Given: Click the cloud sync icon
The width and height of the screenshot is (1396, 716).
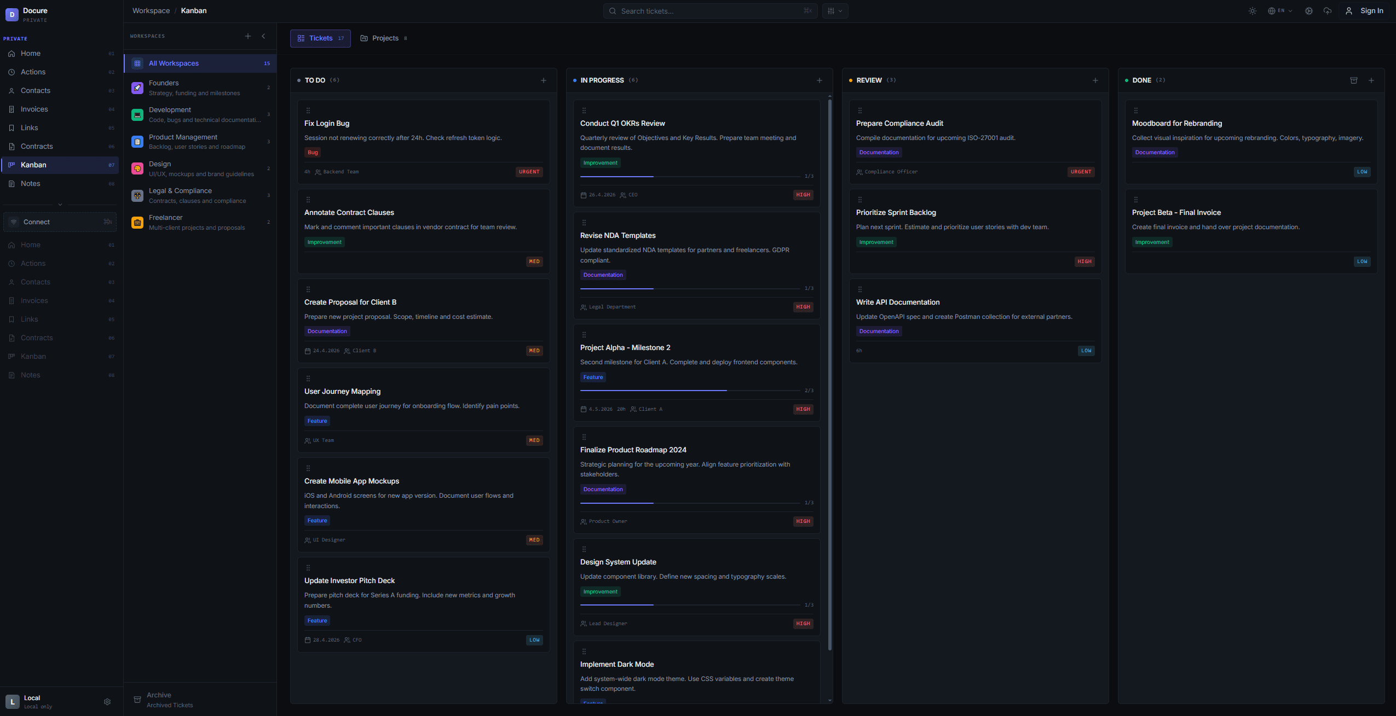Looking at the screenshot, I should pyautogui.click(x=1327, y=11).
